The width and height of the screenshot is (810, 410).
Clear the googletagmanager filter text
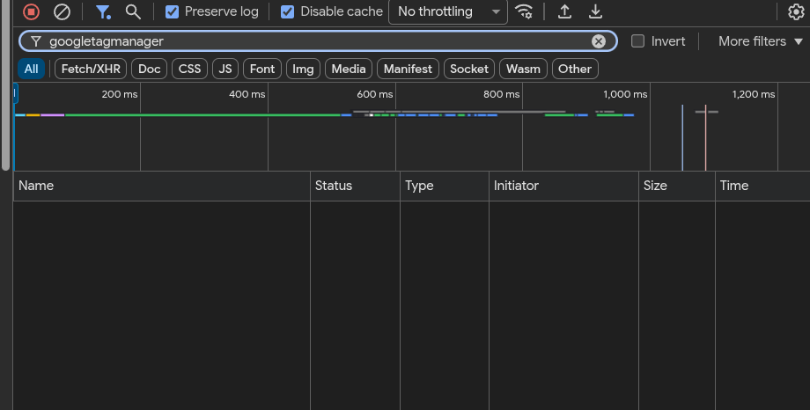click(x=598, y=41)
